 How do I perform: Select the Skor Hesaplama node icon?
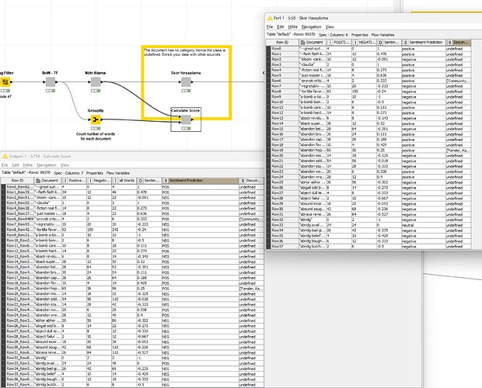click(x=186, y=82)
